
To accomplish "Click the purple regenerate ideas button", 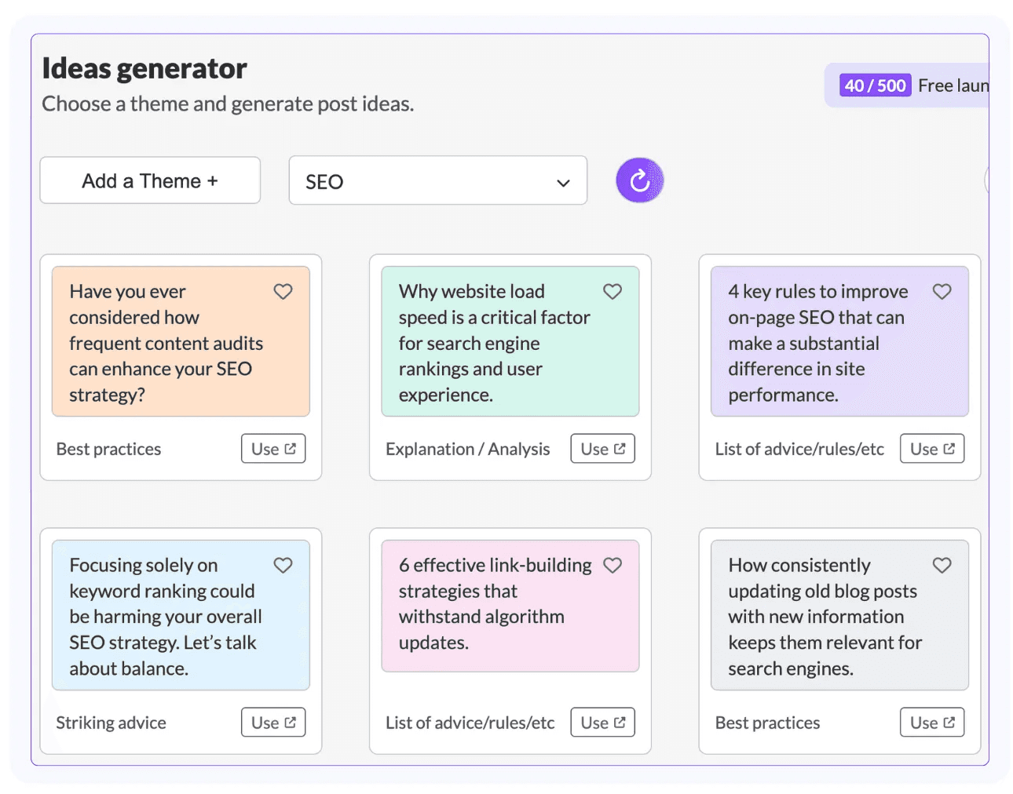I will pyautogui.click(x=639, y=180).
